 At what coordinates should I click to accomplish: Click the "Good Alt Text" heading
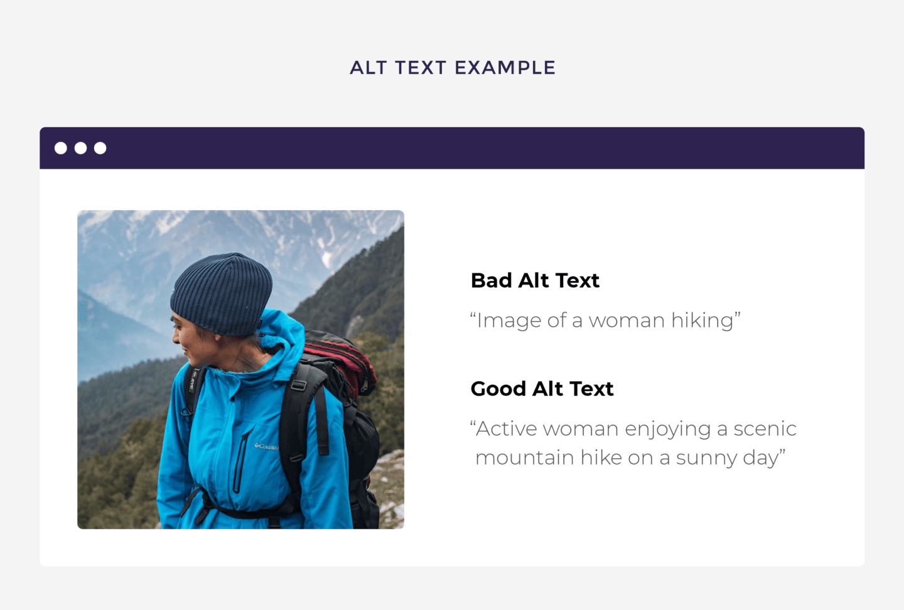(542, 389)
